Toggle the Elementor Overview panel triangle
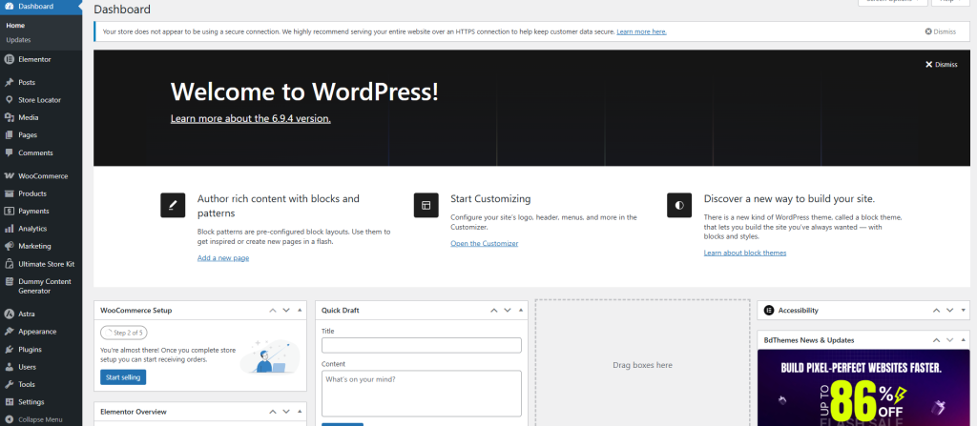Viewport: 977px width, 426px height. [300, 412]
